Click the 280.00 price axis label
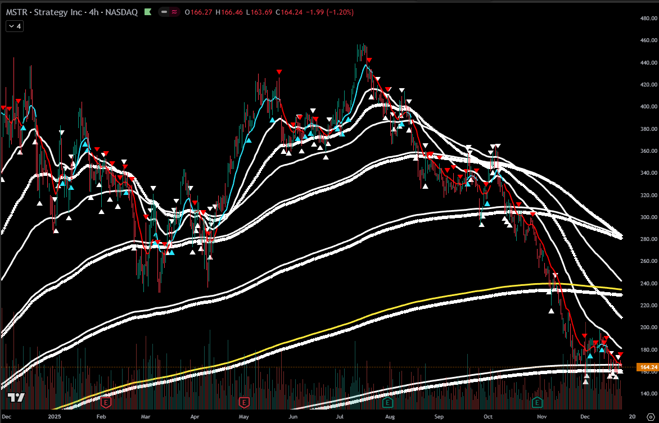The width and height of the screenshot is (659, 423). (x=648, y=239)
